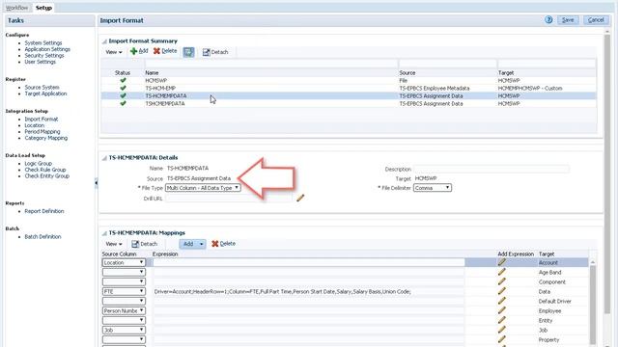Open the expression editor for the Employee row
This screenshot has width=618, height=347.
pyautogui.click(x=502, y=310)
